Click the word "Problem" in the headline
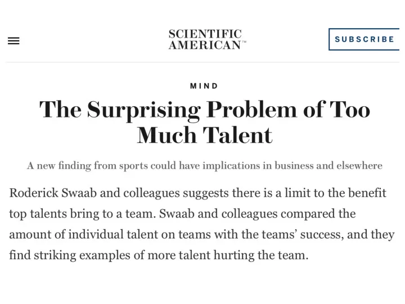This screenshot has width=405, height=304. [x=252, y=110]
